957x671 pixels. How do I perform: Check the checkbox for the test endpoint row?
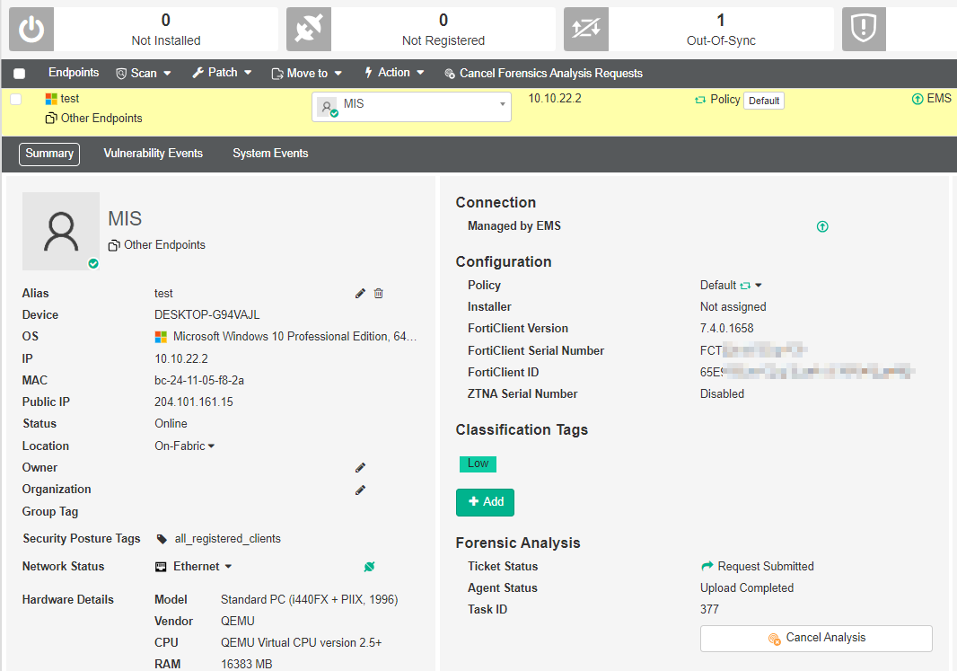tap(13, 101)
